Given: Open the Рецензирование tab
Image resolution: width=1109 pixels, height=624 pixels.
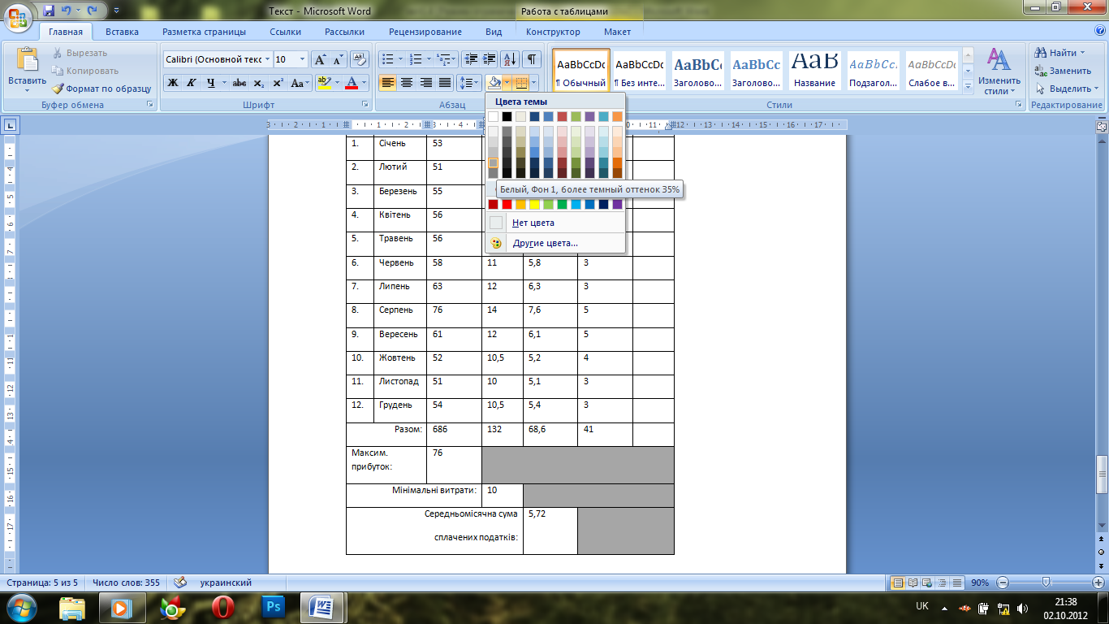Looking at the screenshot, I should pyautogui.click(x=425, y=32).
